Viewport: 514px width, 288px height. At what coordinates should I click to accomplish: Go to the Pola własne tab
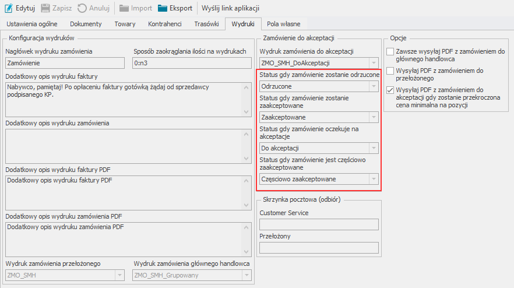point(283,24)
